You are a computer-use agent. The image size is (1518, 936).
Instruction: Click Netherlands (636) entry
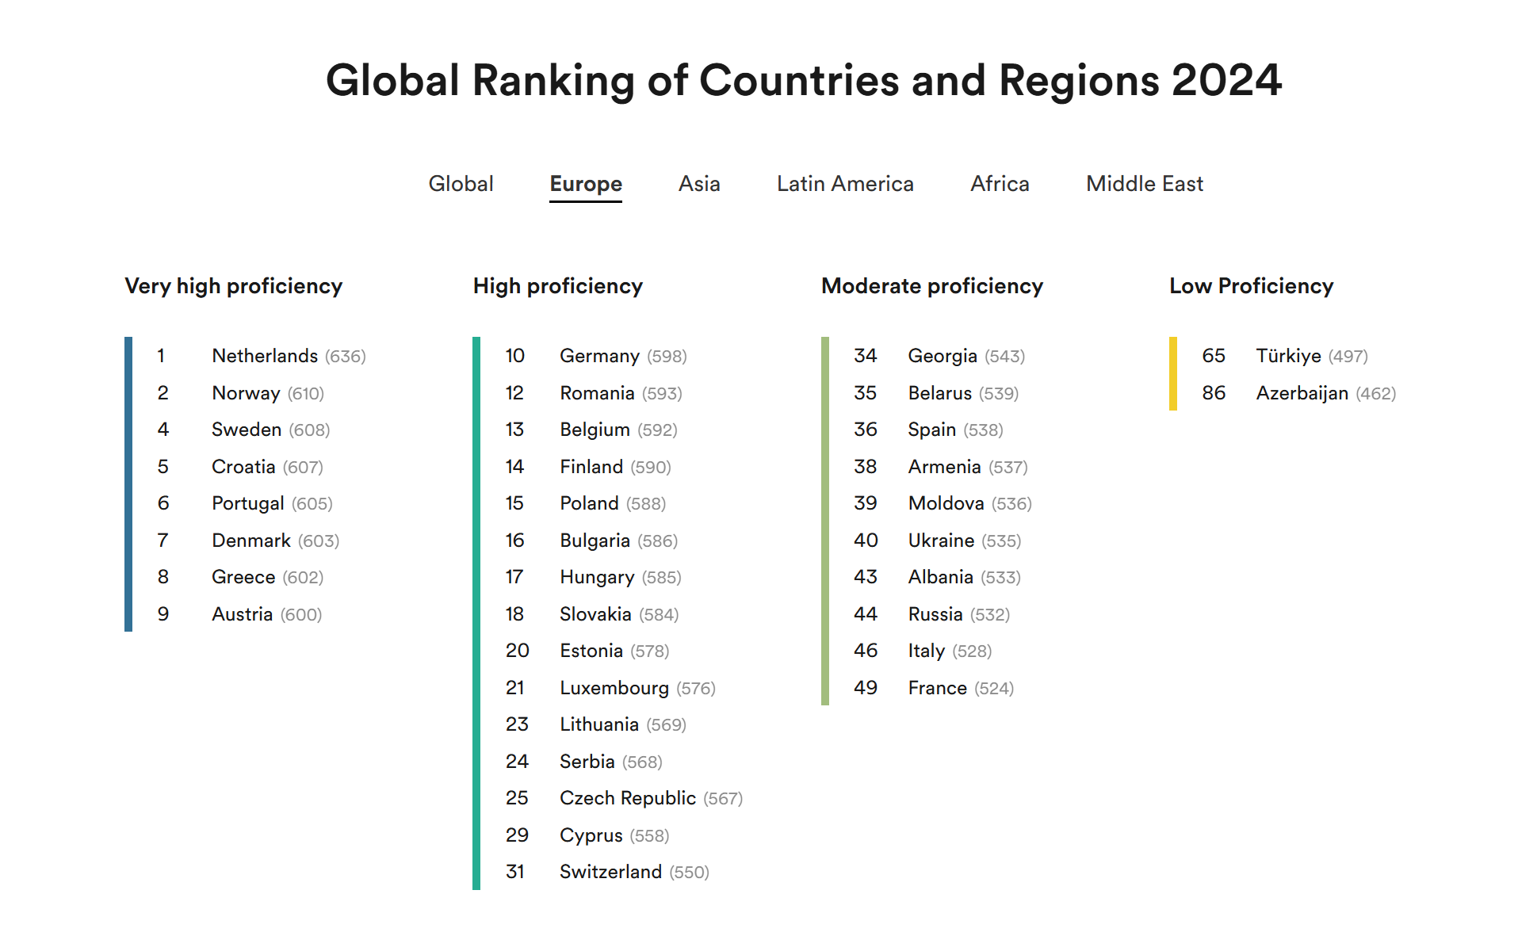click(289, 356)
